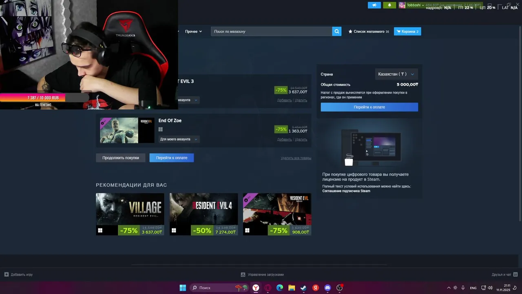Open Управление загрузками in Steam footer

coord(262,274)
